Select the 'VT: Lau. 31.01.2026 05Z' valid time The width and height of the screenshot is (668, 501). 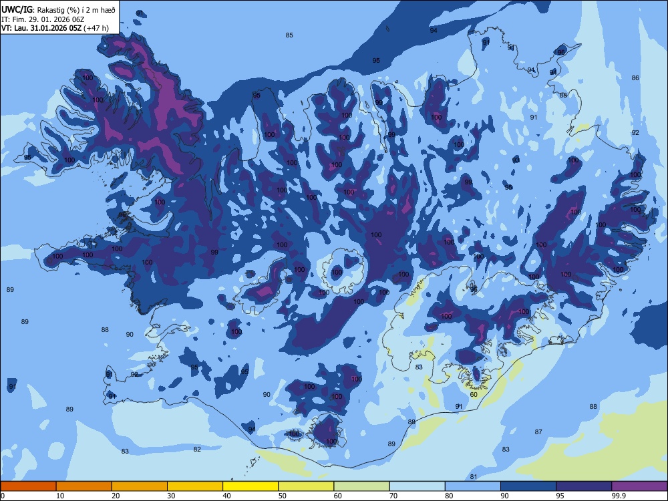tap(41, 28)
